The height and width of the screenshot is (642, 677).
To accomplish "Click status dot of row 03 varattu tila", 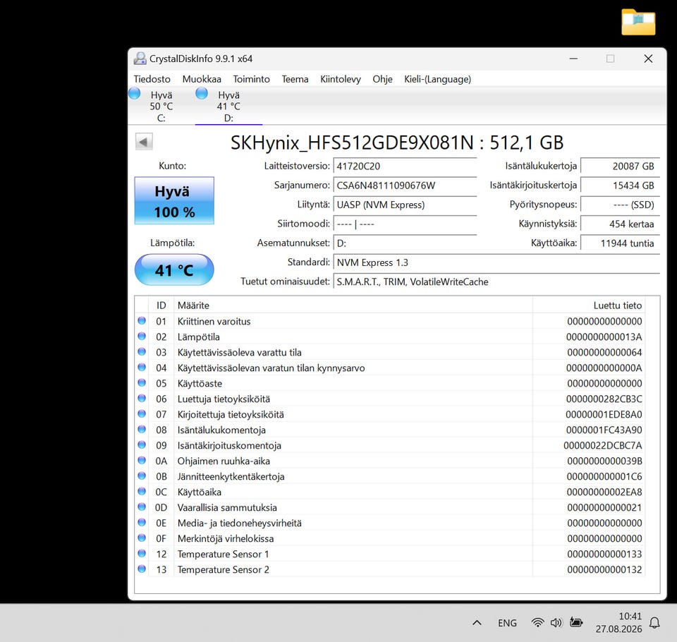I will [x=142, y=351].
